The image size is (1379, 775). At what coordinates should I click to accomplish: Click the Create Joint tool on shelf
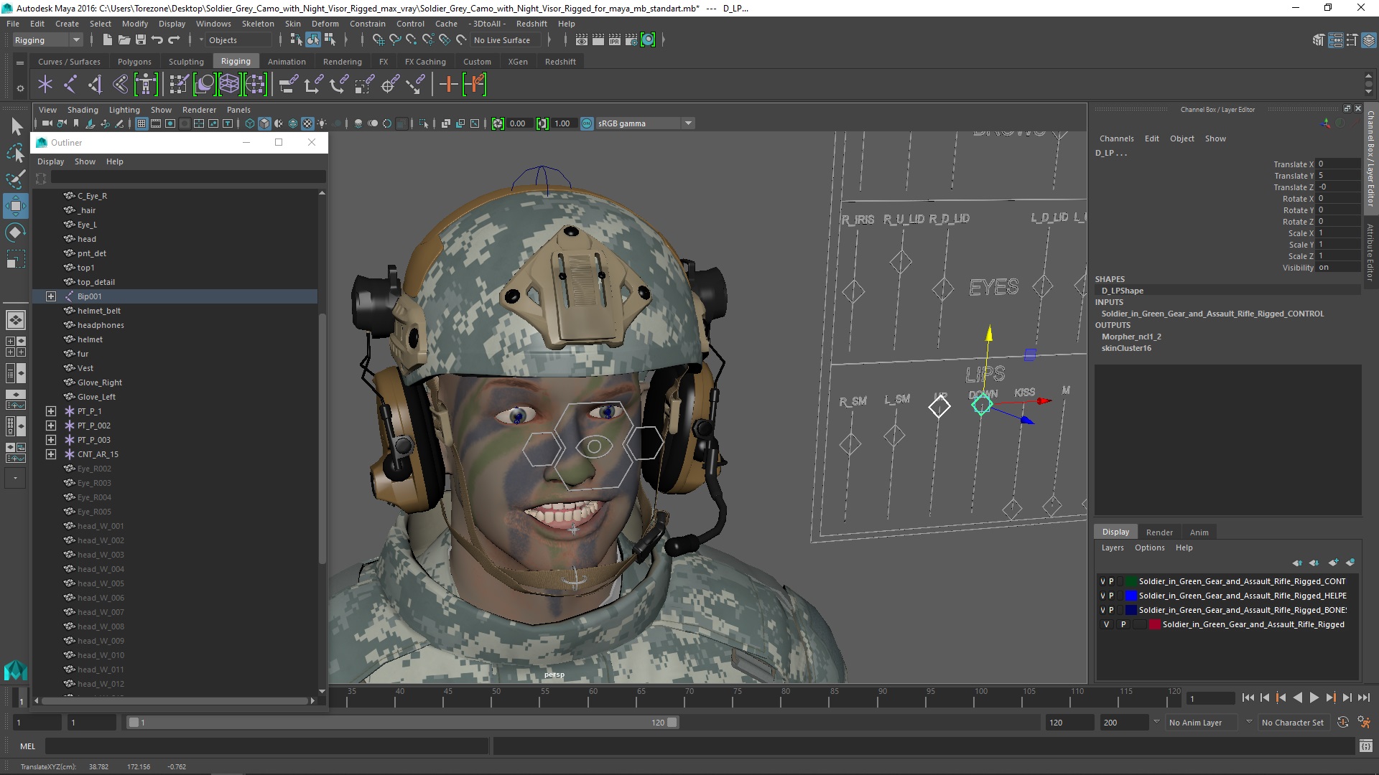(70, 85)
